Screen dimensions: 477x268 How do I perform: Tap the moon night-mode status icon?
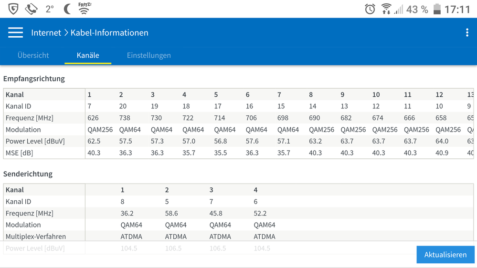(x=68, y=9)
